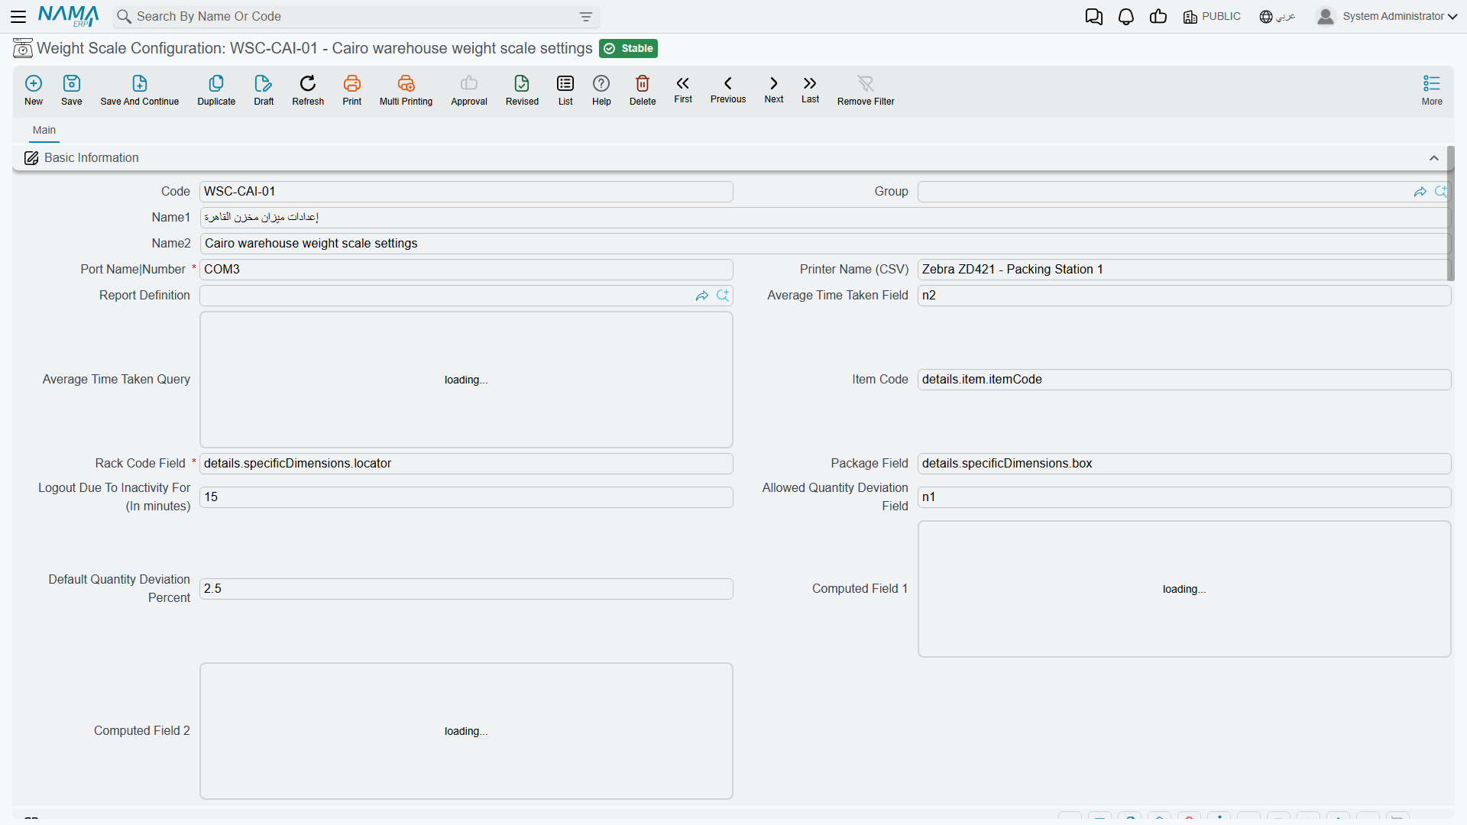
Task: Click Default Quantity Deviation Percent 2.5
Action: 466,589
